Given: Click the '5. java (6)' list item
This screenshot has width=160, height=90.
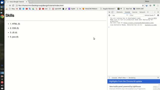Looking at the screenshot, I should coord(14,37).
